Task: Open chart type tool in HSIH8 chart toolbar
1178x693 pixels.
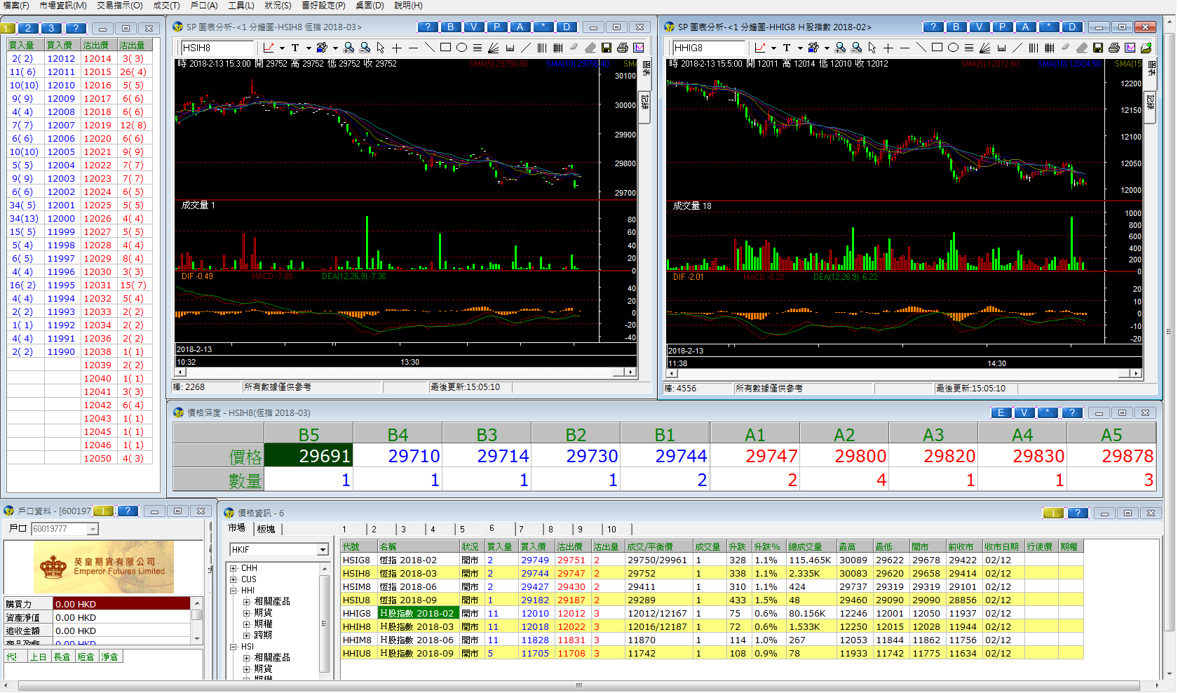Action: [269, 48]
